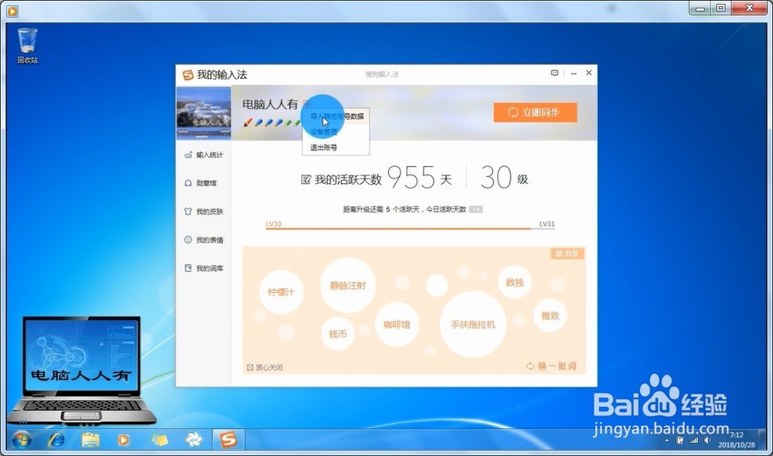Open the feedback message icon in title bar
This screenshot has height=456, width=773.
(x=554, y=73)
